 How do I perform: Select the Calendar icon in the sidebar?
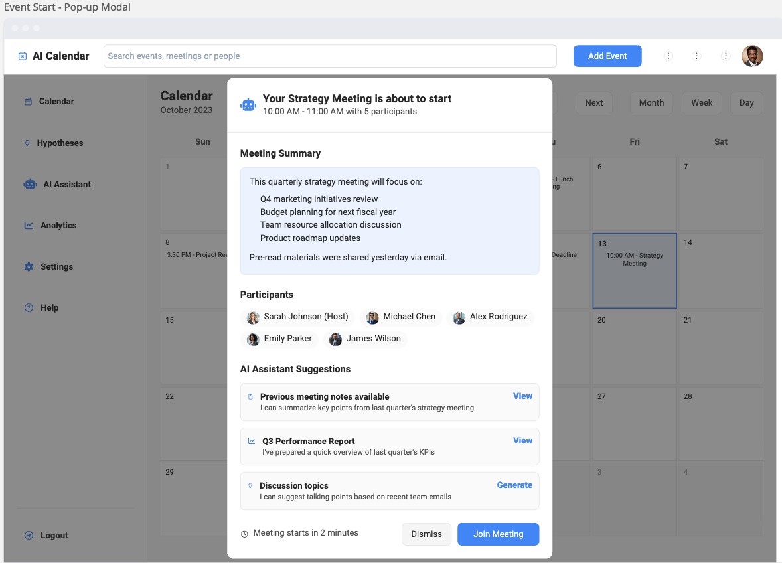(28, 101)
